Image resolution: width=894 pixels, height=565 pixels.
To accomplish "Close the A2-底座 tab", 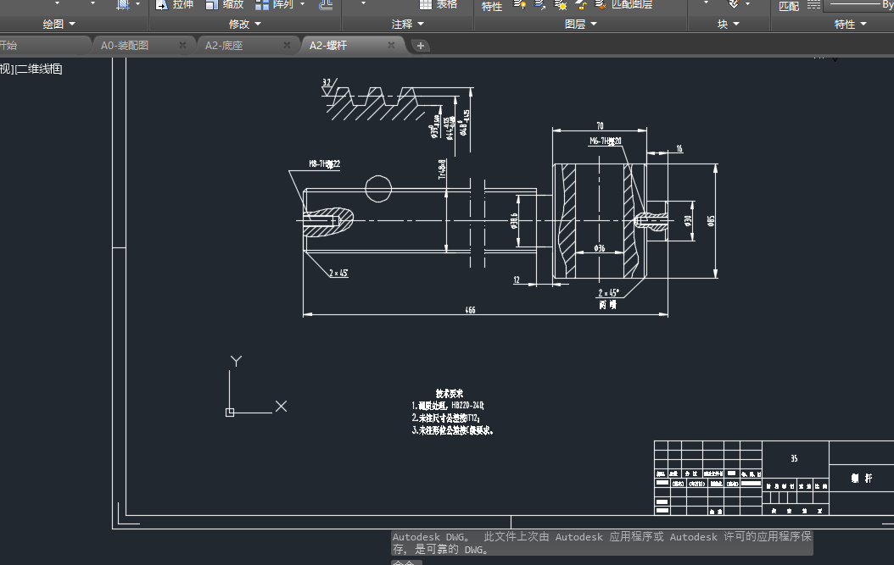I will (x=287, y=45).
